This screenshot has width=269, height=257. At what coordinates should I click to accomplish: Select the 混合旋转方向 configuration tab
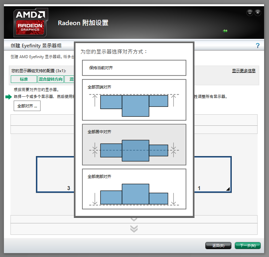(51, 79)
